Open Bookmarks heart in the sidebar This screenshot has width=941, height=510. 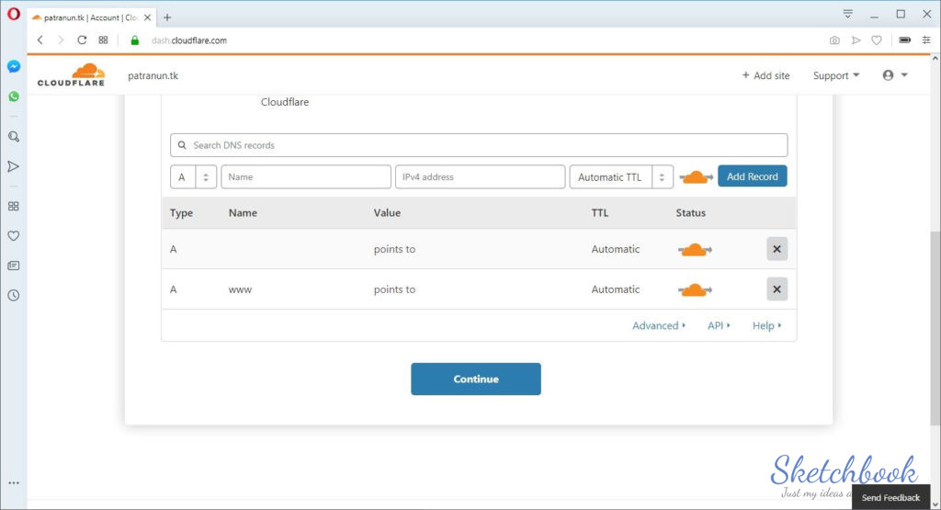pos(13,236)
